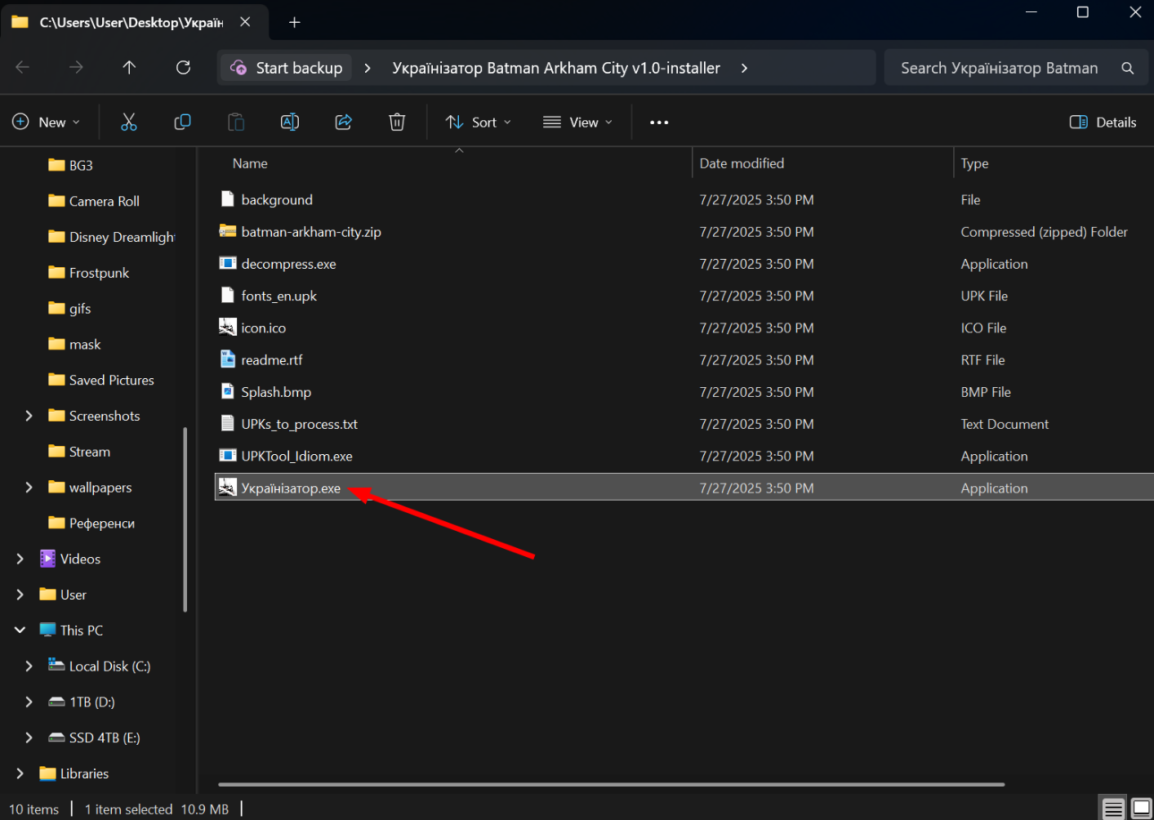Image resolution: width=1154 pixels, height=820 pixels.
Task: Add a new tab with plus button
Action: pos(295,22)
